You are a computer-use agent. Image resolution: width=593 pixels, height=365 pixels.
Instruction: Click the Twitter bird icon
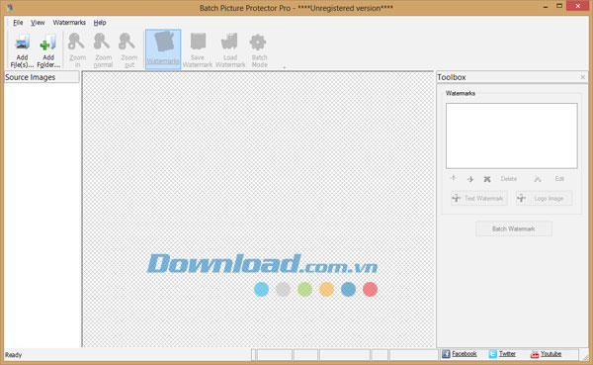[x=492, y=354]
